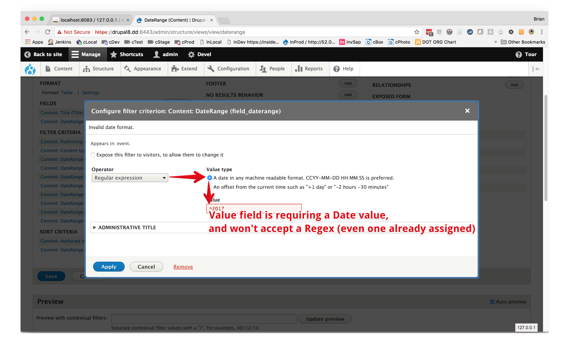The width and height of the screenshot is (569, 361).
Task: Open the admin user menu
Action: pyautogui.click(x=166, y=54)
